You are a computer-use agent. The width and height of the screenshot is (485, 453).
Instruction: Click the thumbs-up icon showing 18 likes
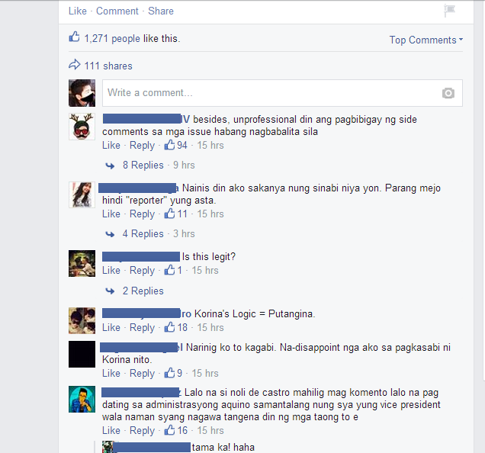(169, 327)
